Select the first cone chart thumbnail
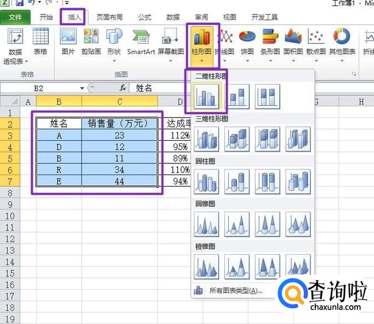This screenshot has width=374, height=324. [206, 224]
